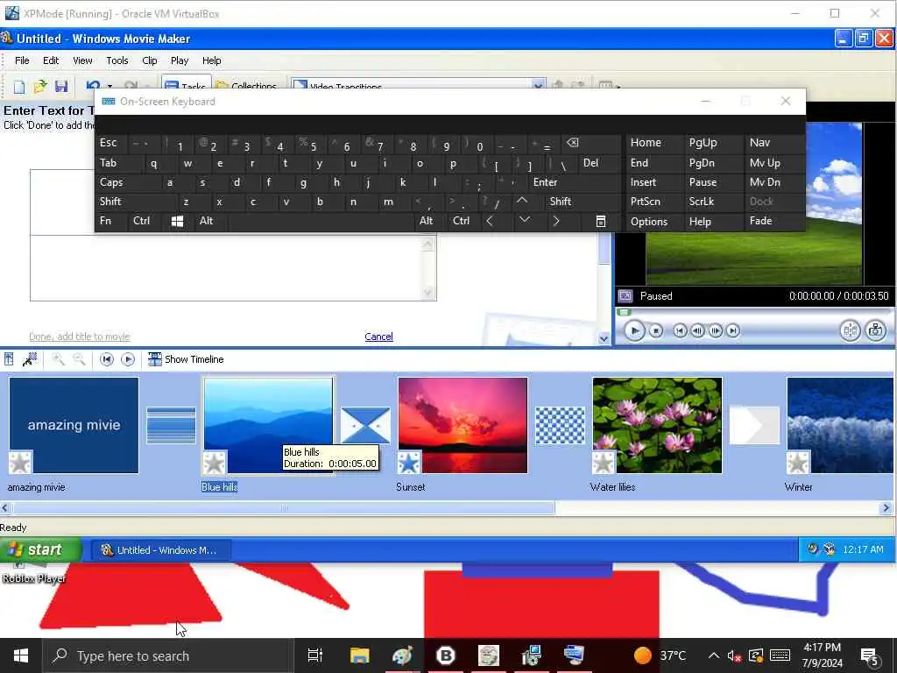Expand the Undo dropdown arrow
The height and width of the screenshot is (673, 897).
point(109,86)
